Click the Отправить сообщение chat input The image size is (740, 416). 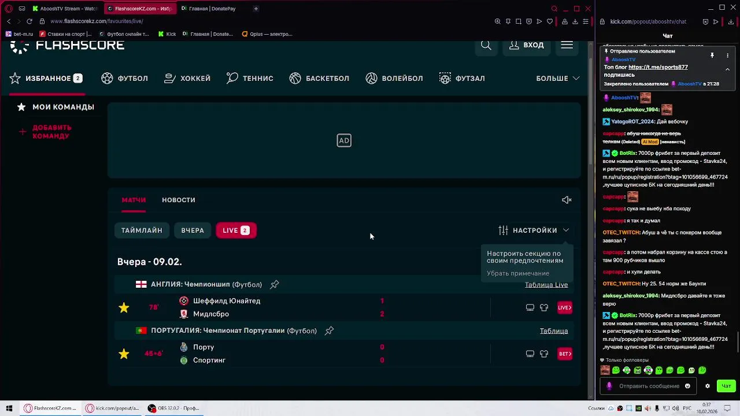tap(649, 386)
